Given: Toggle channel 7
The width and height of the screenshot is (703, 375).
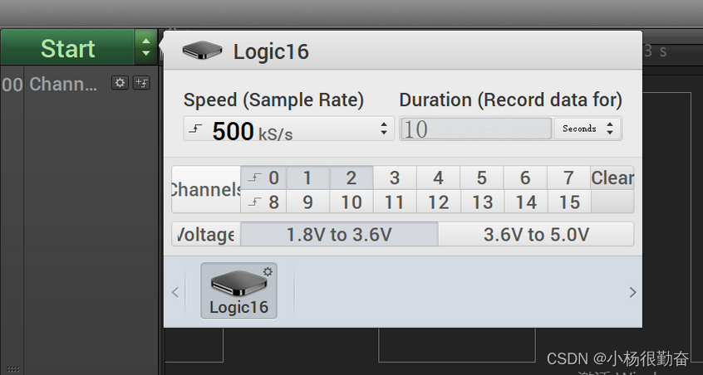Looking at the screenshot, I should (568, 178).
